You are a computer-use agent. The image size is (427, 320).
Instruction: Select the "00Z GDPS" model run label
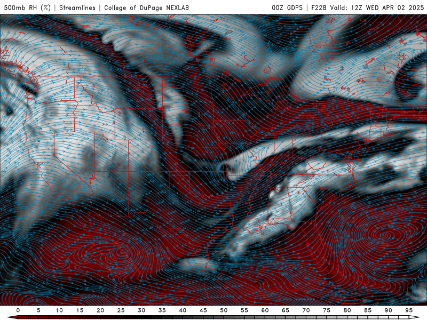pos(287,7)
